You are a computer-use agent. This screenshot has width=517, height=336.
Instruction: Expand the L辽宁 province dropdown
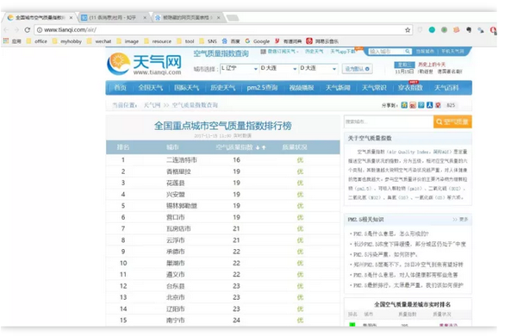click(240, 69)
